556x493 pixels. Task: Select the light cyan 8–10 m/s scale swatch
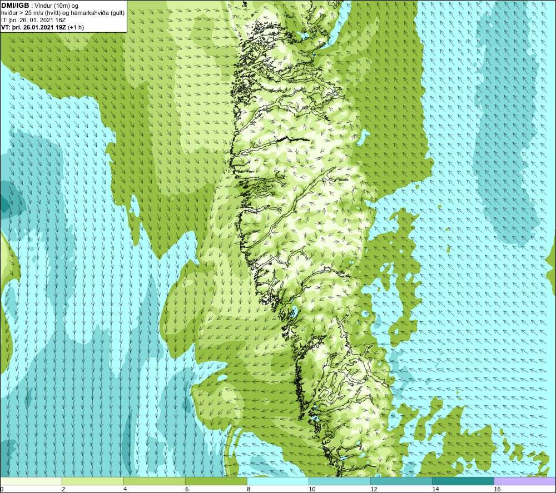point(278,481)
